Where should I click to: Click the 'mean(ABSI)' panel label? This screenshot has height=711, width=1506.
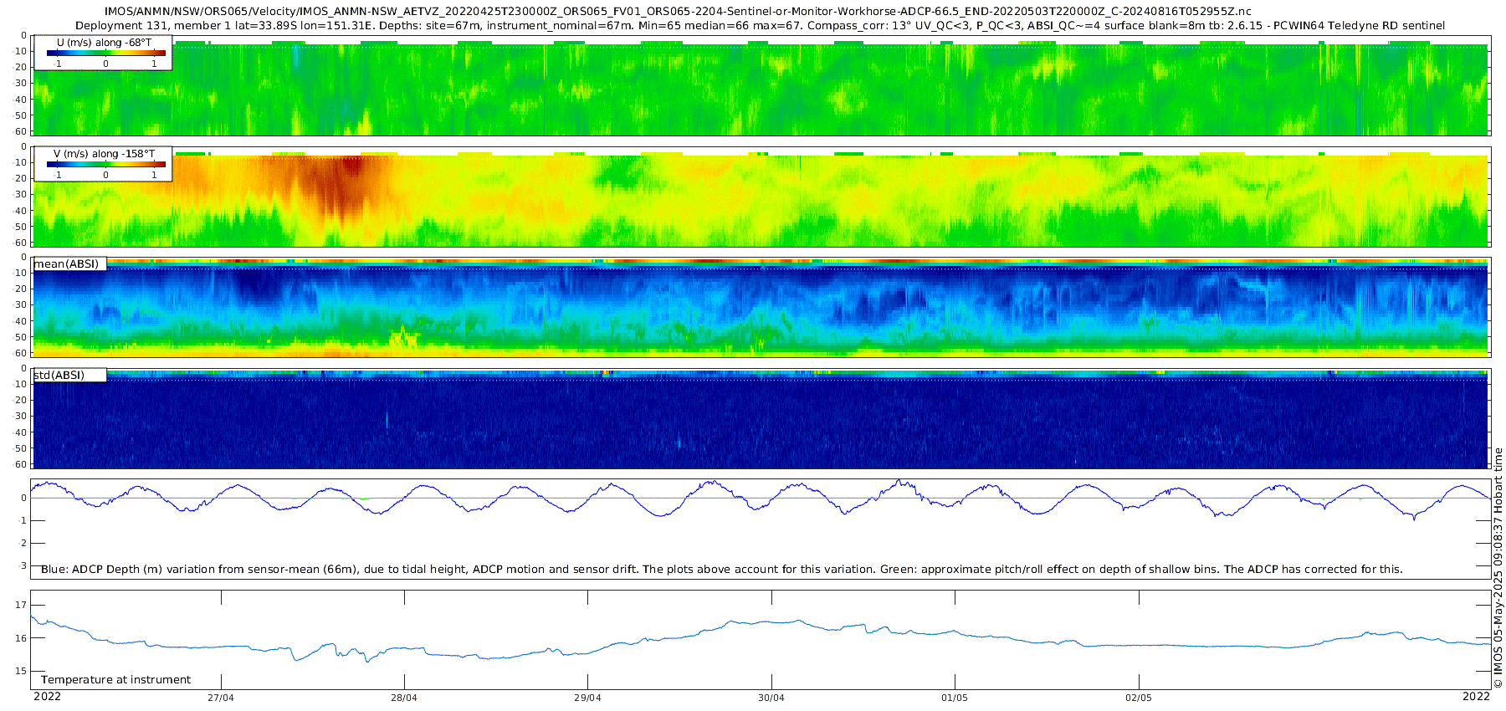66,264
